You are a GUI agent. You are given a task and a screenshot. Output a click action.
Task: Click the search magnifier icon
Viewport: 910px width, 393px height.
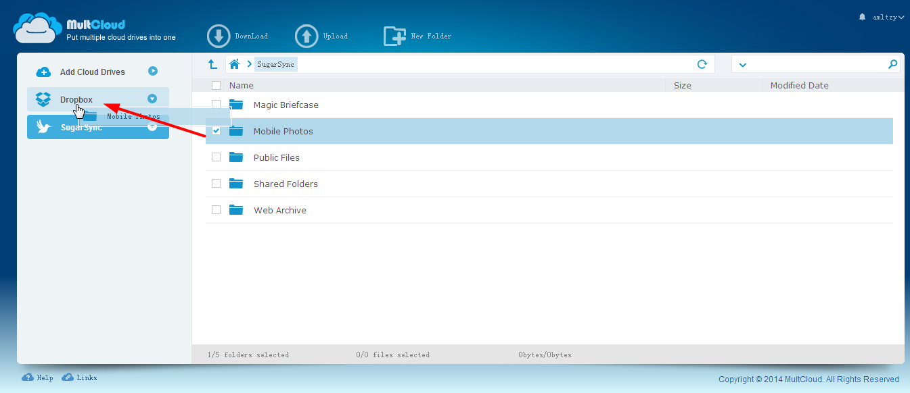coord(893,64)
